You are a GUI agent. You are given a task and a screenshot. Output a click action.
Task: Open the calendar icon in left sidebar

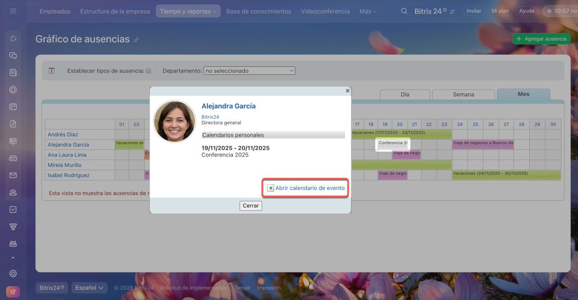13,106
